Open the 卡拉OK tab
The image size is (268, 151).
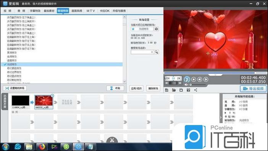(x=105, y=11)
